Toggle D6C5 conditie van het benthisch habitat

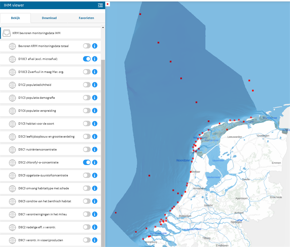click(x=87, y=201)
